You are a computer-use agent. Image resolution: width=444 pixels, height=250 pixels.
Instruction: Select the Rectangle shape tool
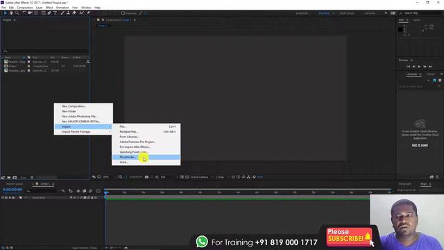coord(43,13)
